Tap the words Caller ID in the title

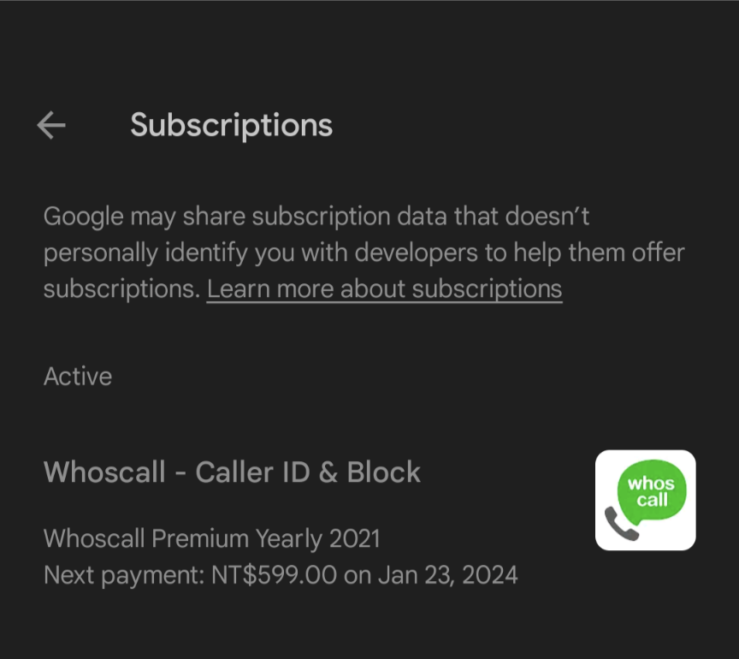pyautogui.click(x=252, y=472)
